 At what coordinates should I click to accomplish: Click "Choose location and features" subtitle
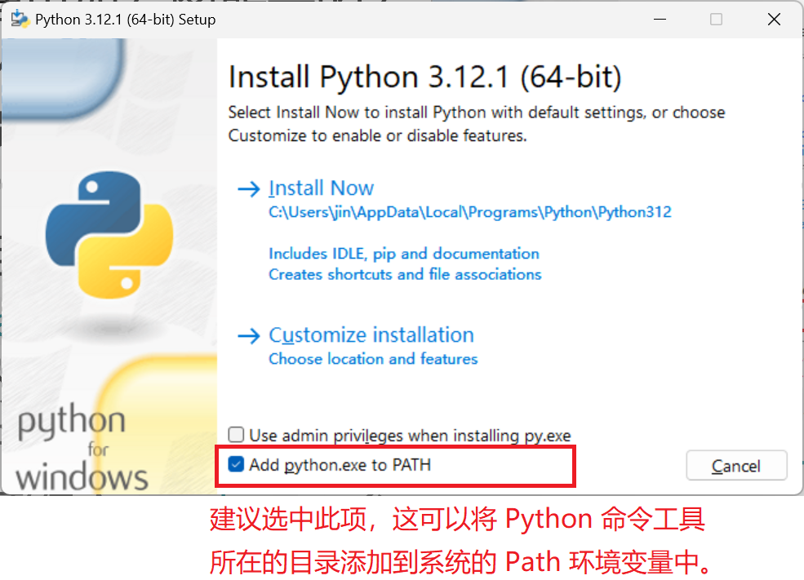(x=373, y=359)
